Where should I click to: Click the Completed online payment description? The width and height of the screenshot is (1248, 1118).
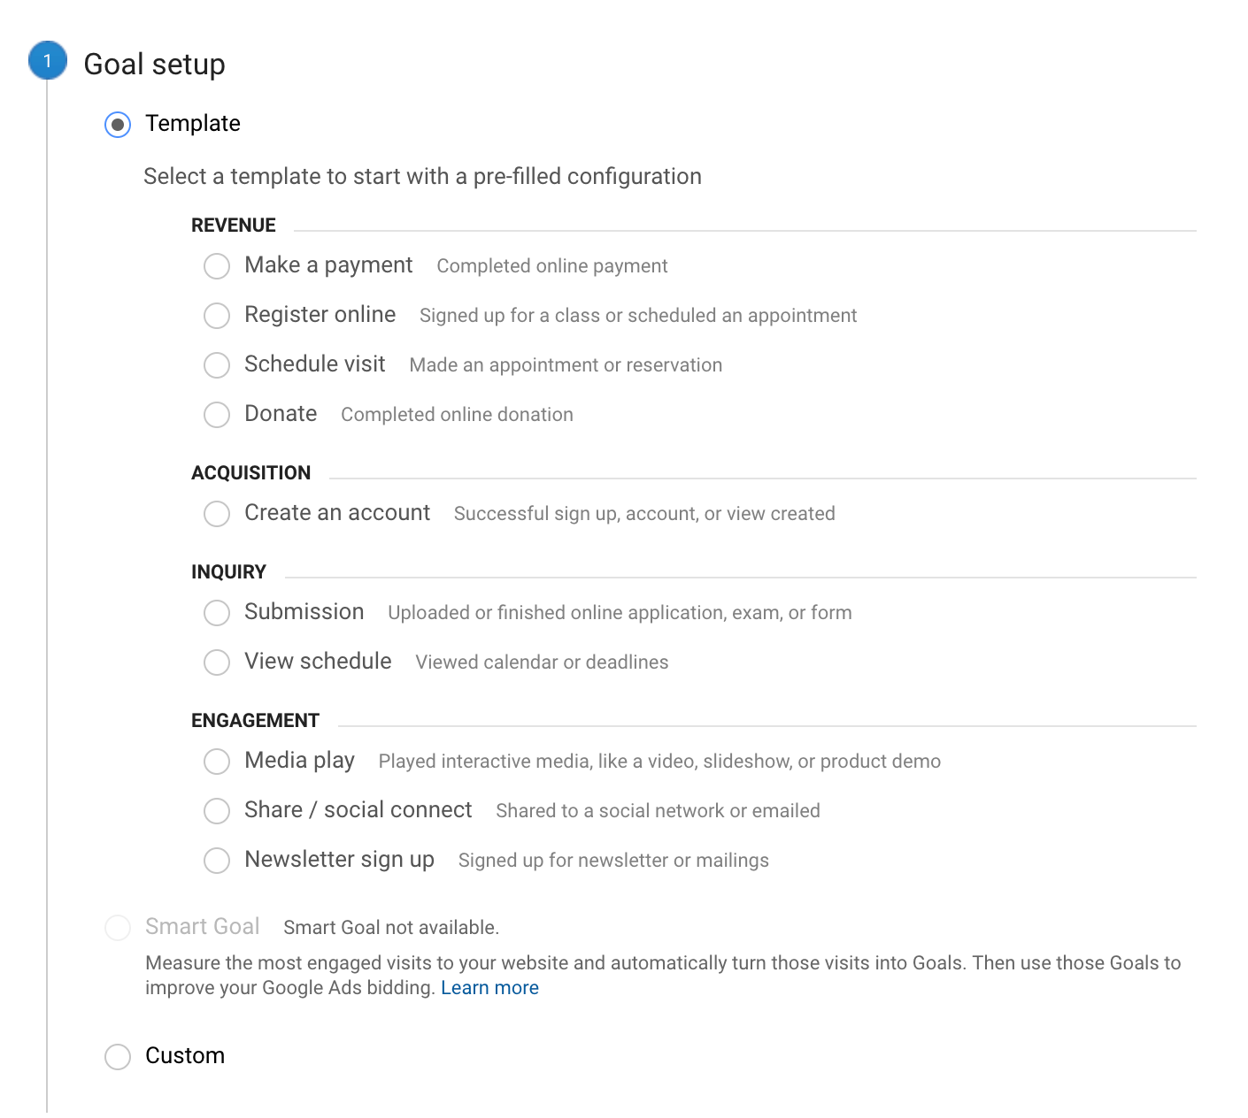pos(552,266)
